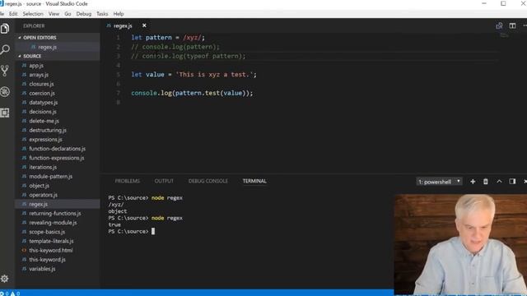This screenshot has height=296, width=527.
Task: Open revealing-module.js in the explorer
Action: (53, 223)
